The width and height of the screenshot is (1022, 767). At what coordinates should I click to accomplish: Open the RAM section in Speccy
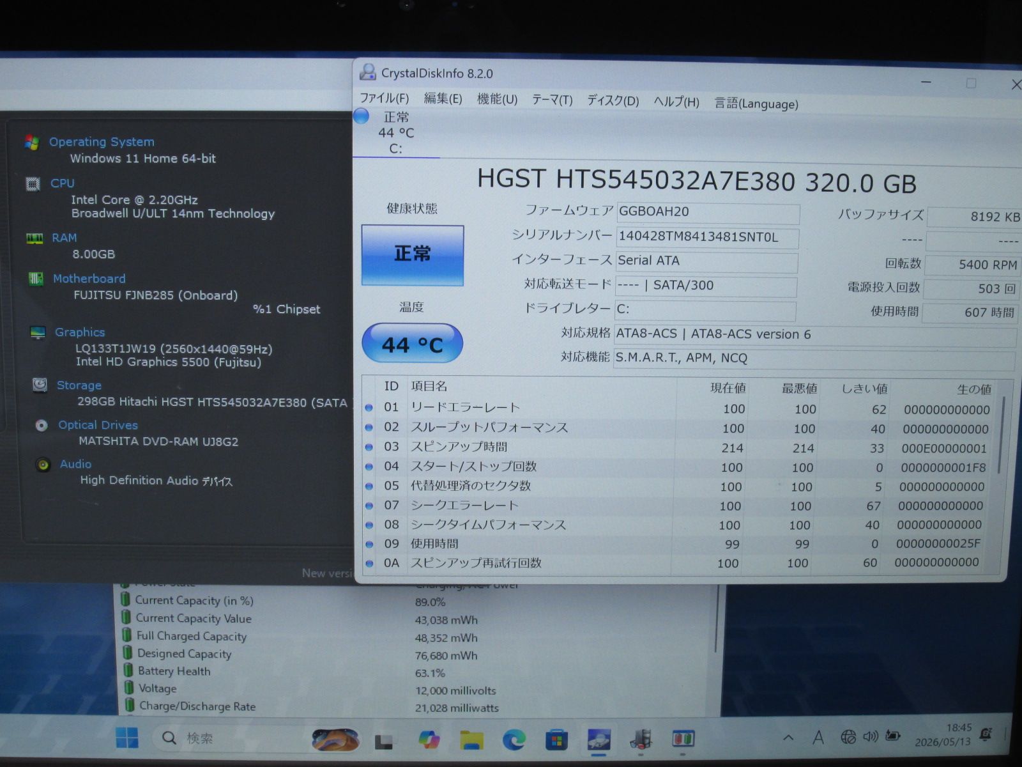pos(64,238)
